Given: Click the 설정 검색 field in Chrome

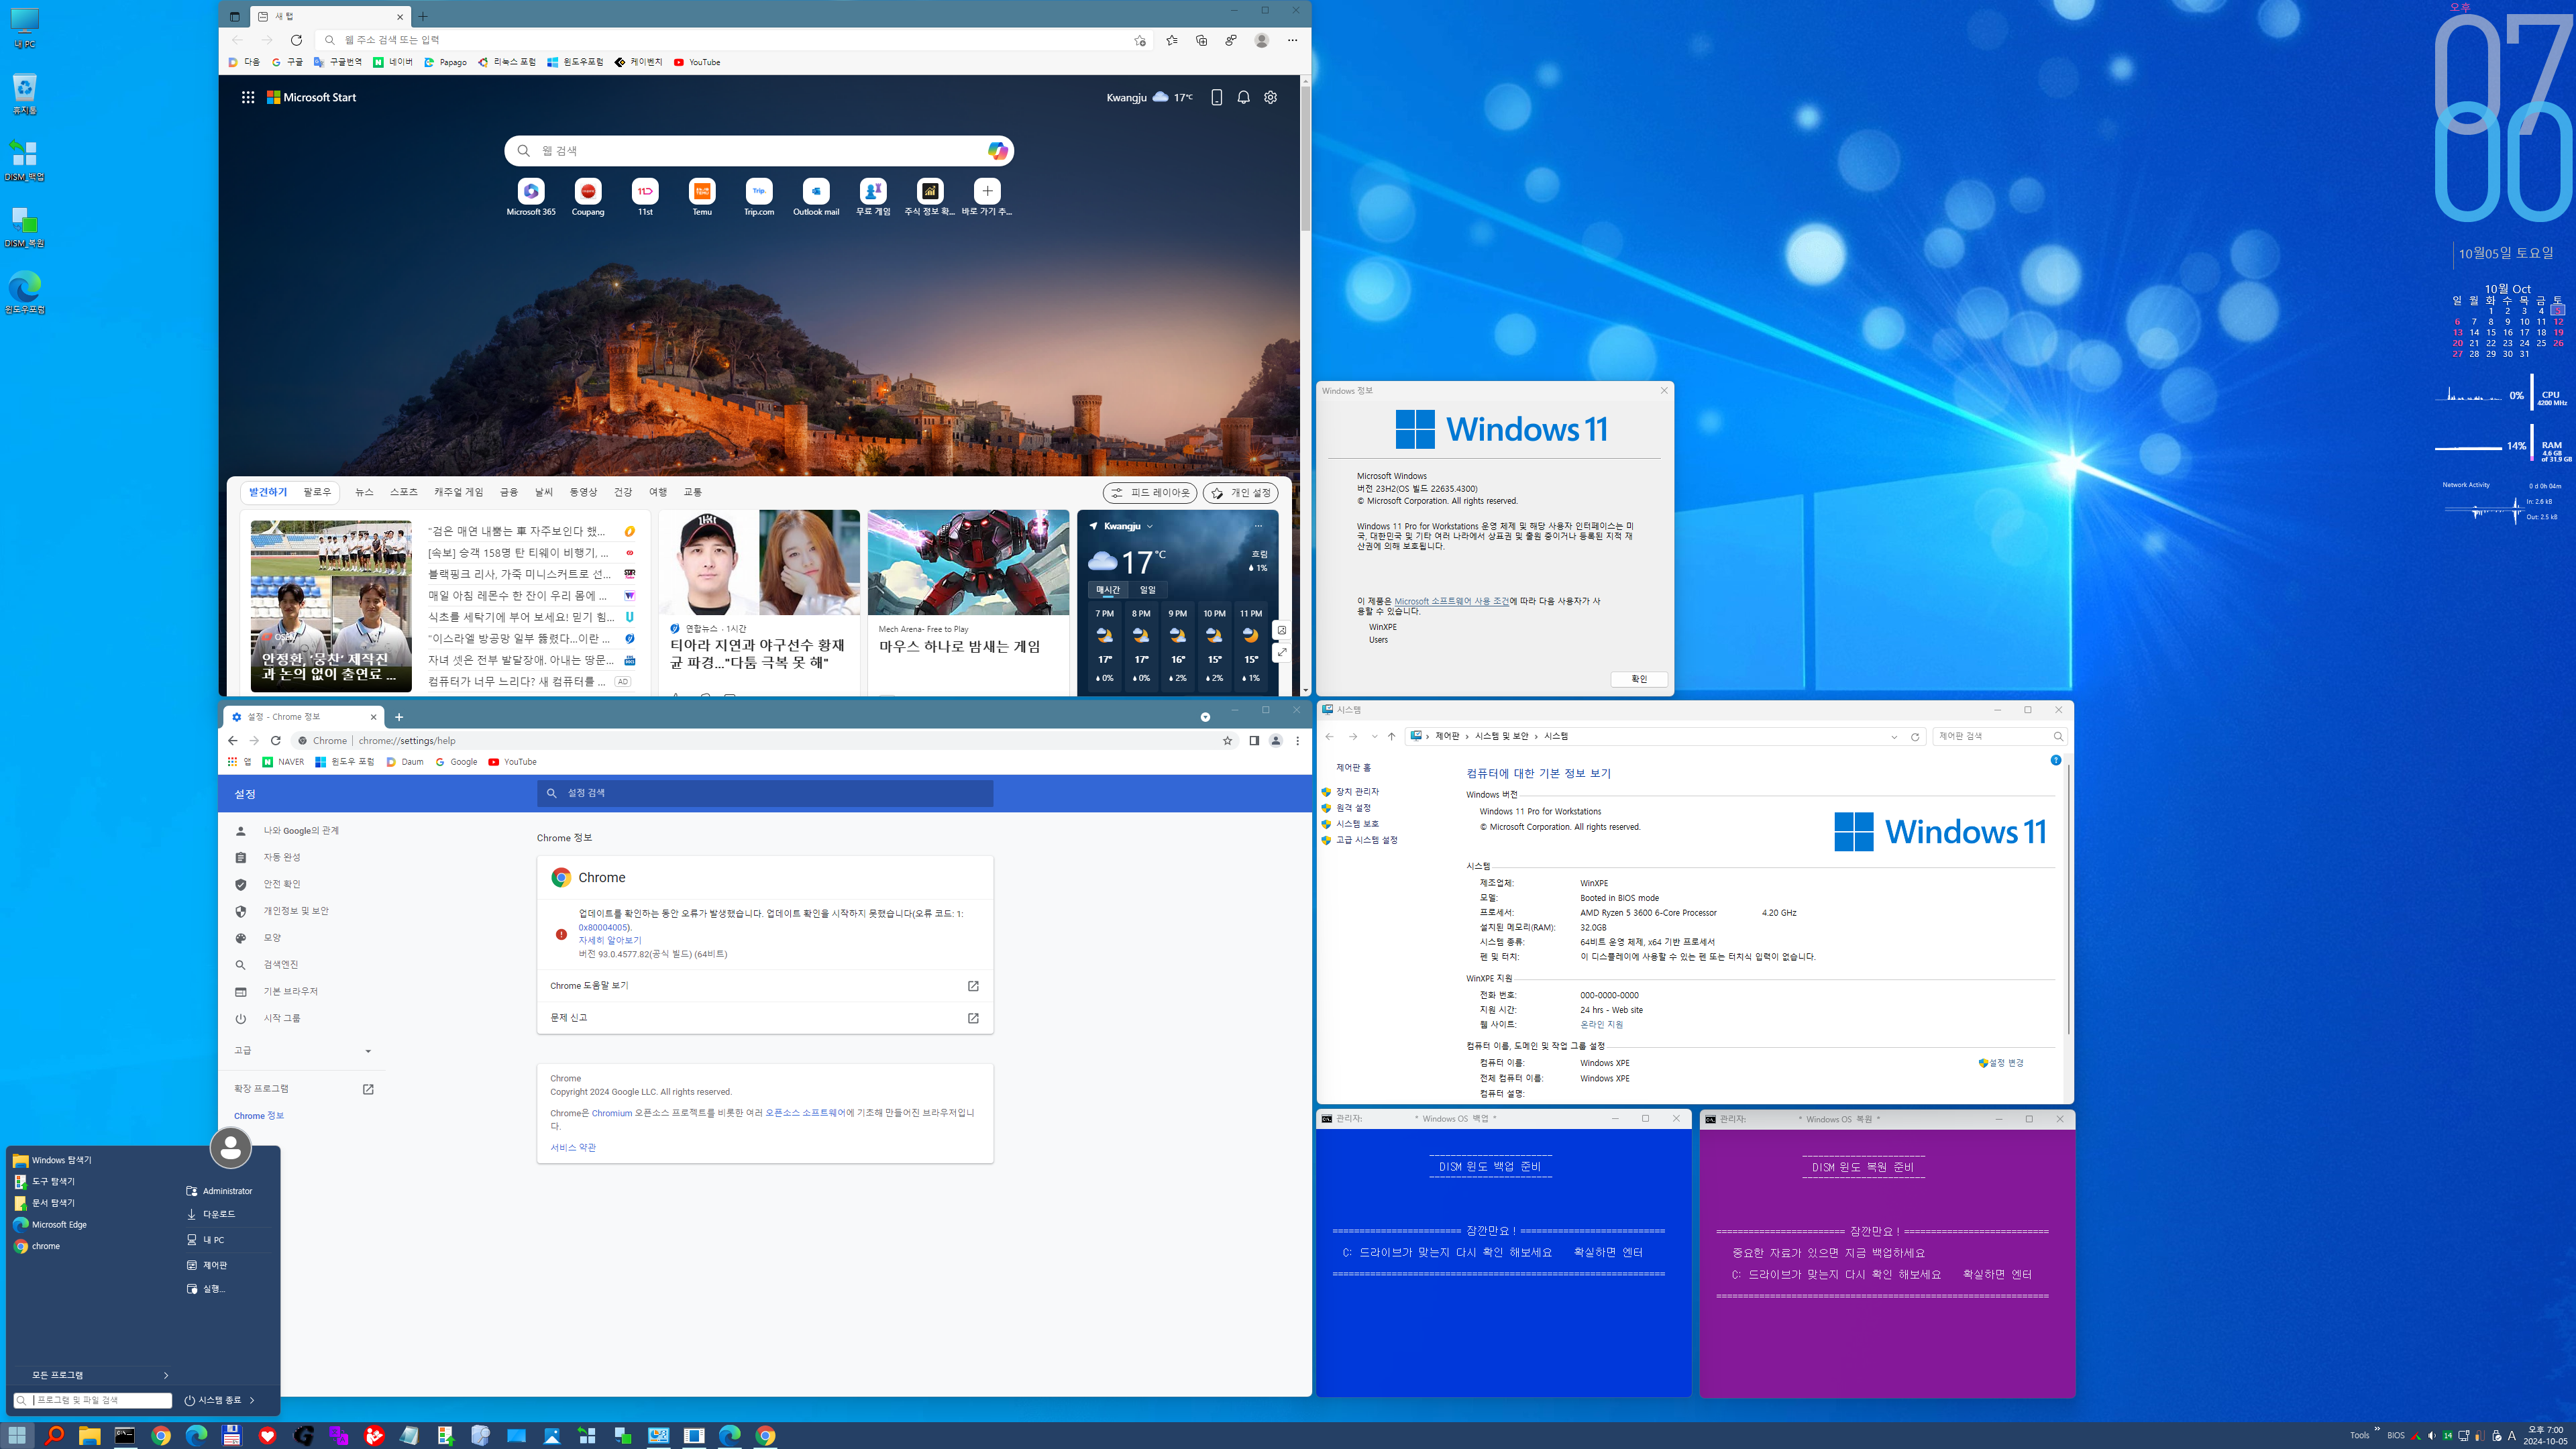Looking at the screenshot, I should (765, 793).
